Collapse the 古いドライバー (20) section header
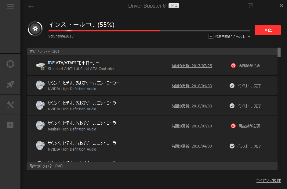Viewport: 287px width, 189px height. [152, 51]
